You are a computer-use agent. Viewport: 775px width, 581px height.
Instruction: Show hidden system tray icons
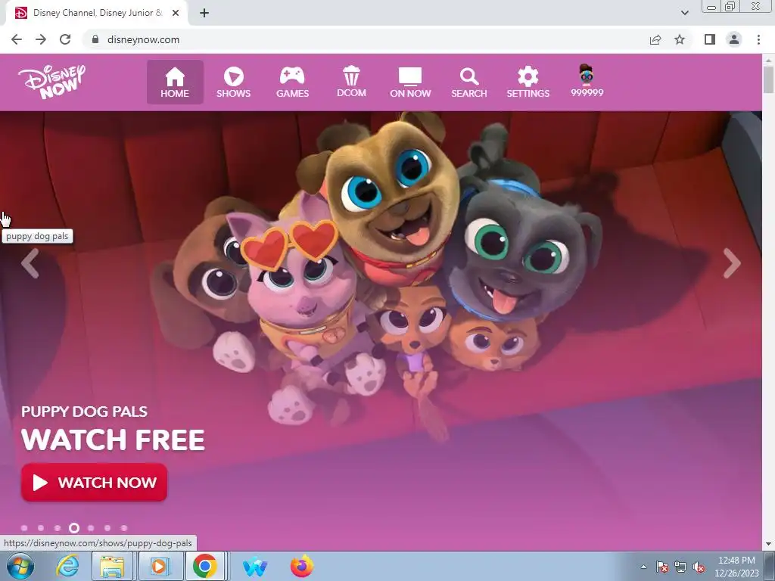pyautogui.click(x=643, y=567)
